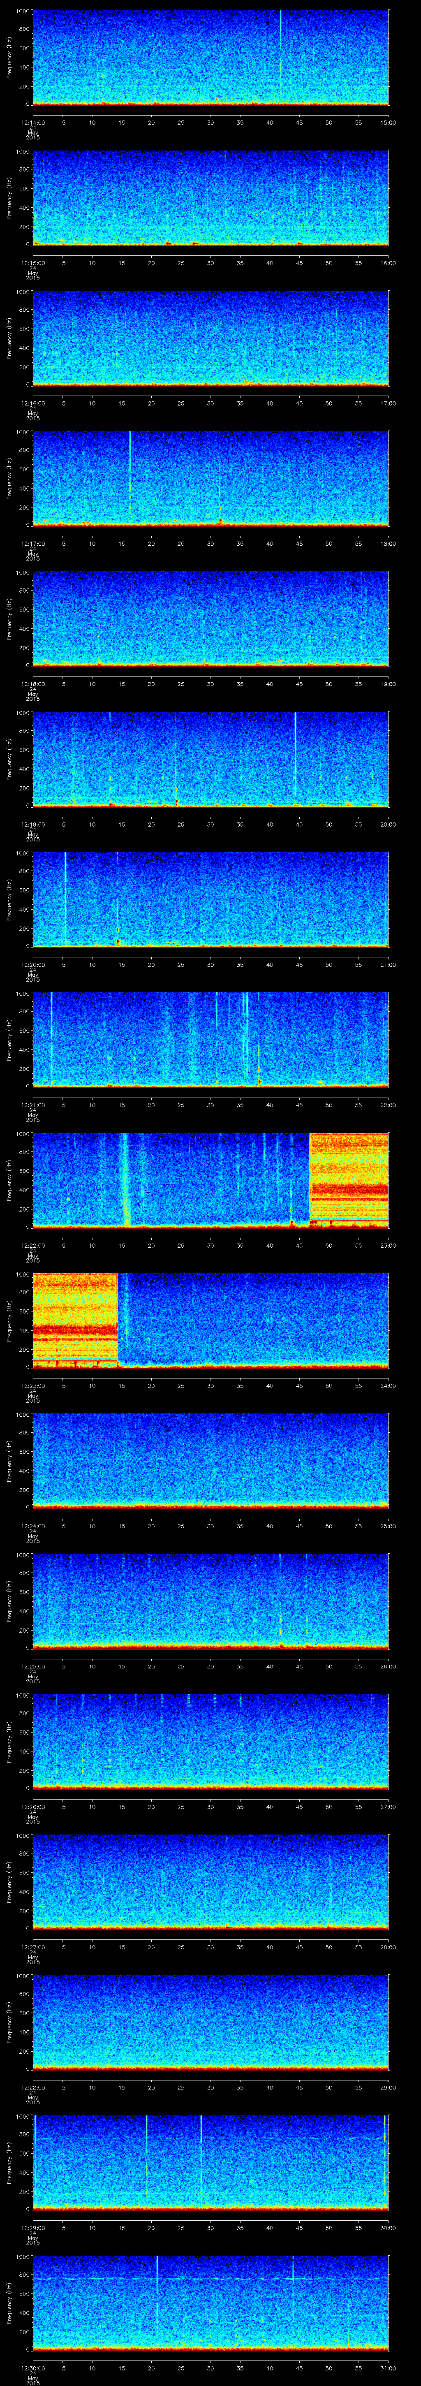Click the spectrogram panel starting at 12:19:00
Image resolution: width=421 pixels, height=2386 pixels.
tap(211, 759)
